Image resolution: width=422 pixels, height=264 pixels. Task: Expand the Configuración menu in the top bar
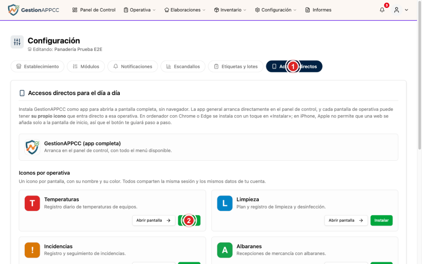[x=276, y=10]
